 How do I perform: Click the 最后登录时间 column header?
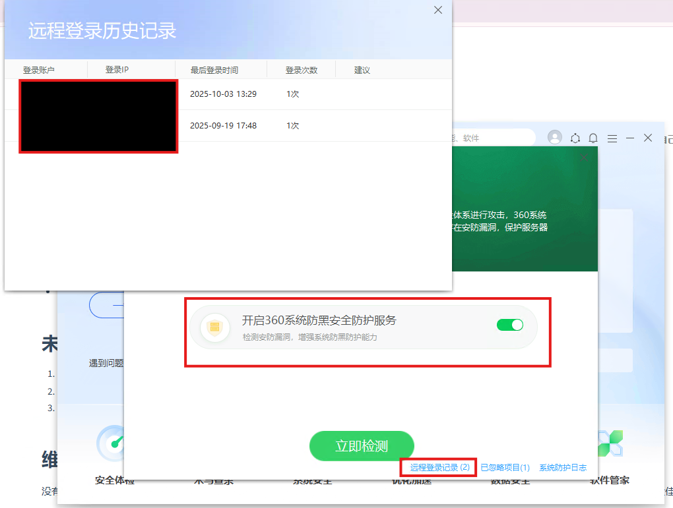tap(214, 70)
